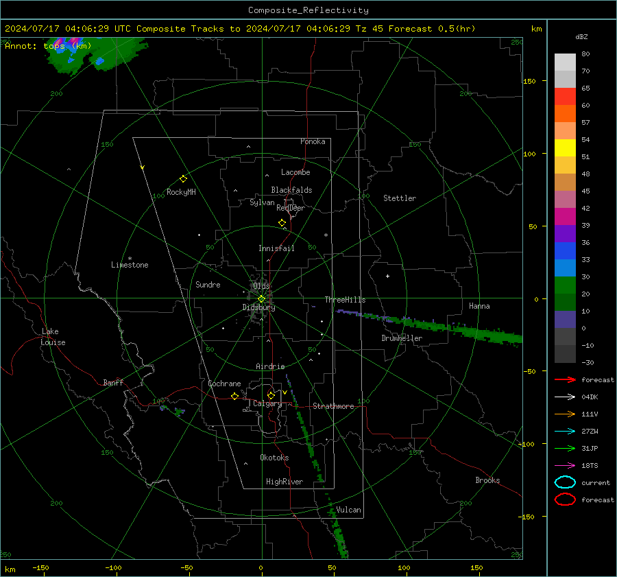Click the Banff town label
Image resolution: width=617 pixels, height=577 pixels.
coord(113,382)
